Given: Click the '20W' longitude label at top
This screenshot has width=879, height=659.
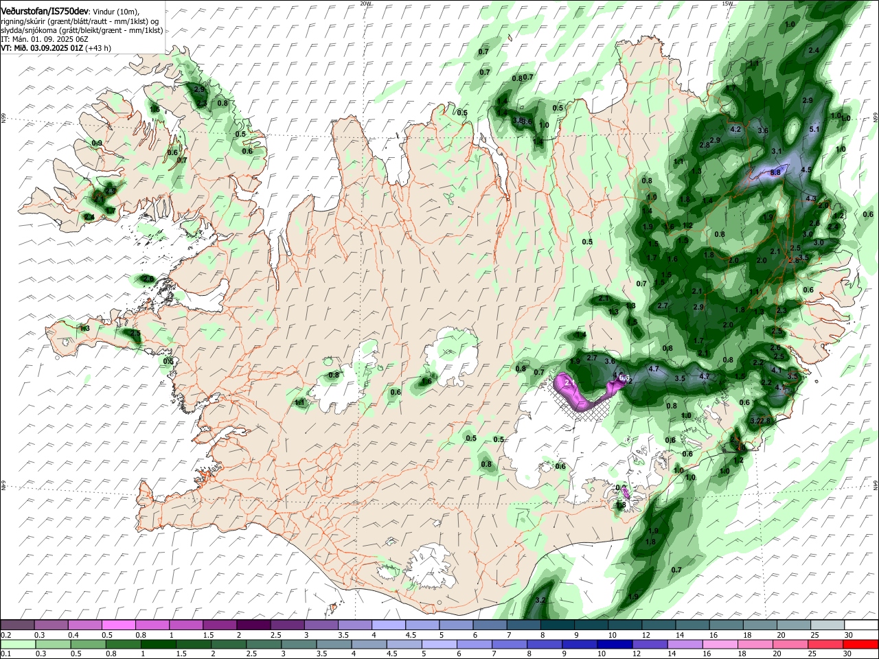Looking at the screenshot, I should tap(365, 3).
